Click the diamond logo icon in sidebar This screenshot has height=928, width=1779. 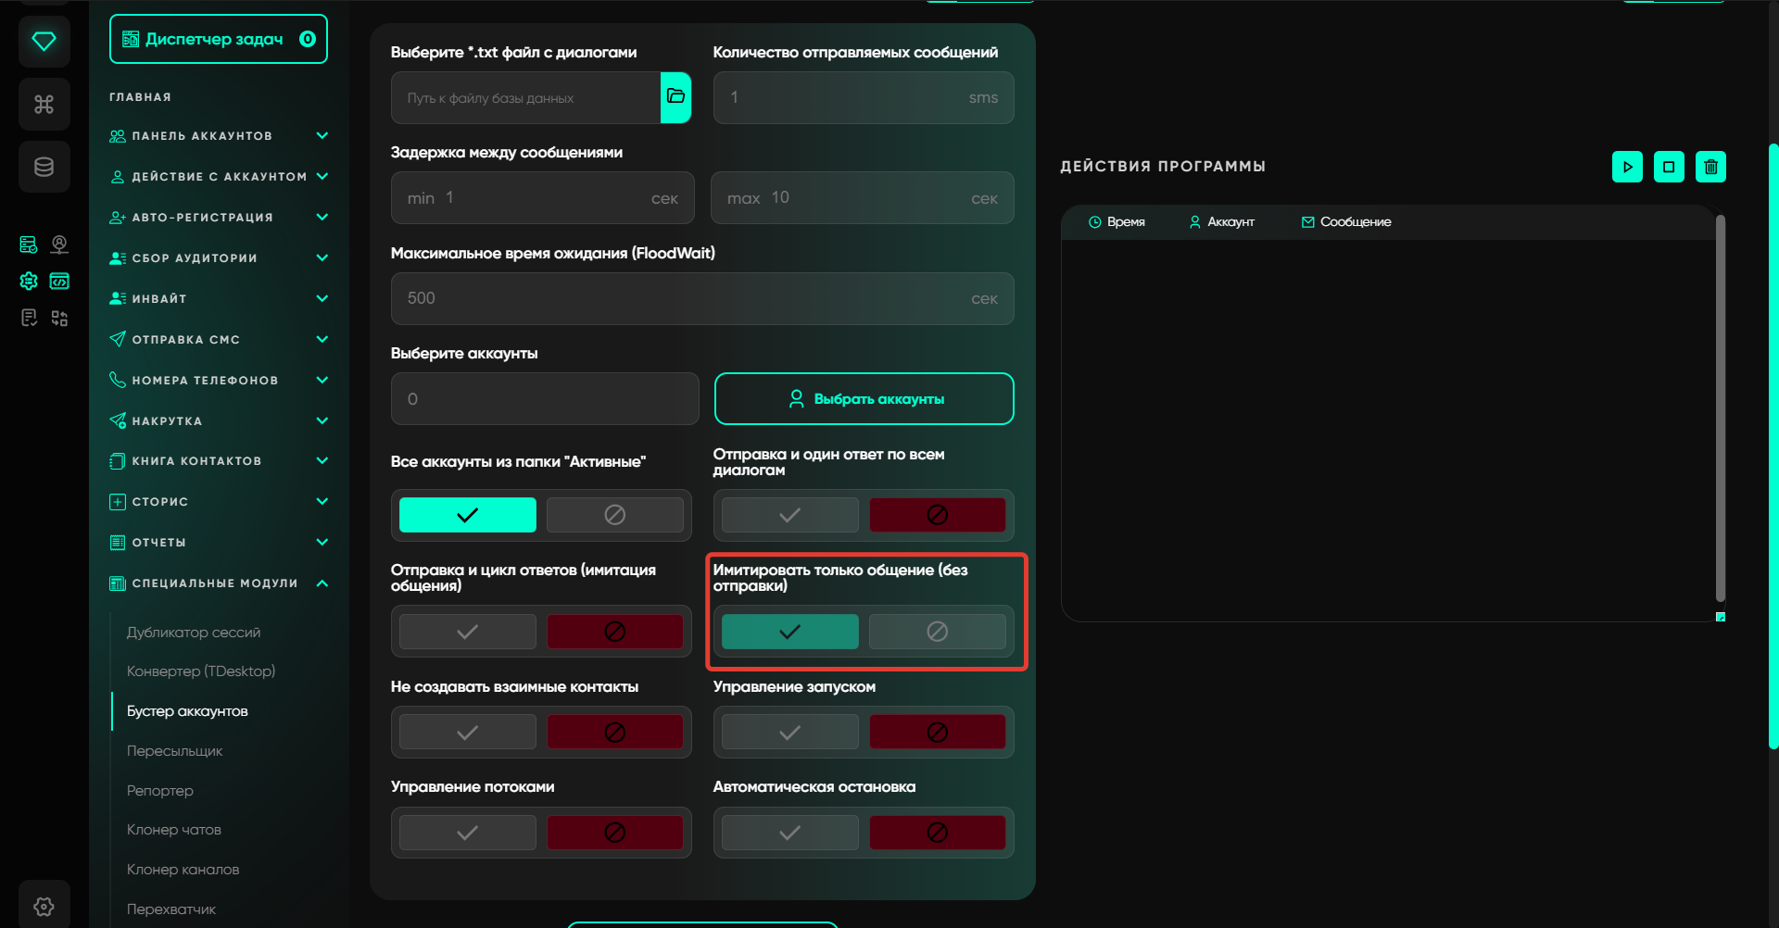[x=44, y=42]
